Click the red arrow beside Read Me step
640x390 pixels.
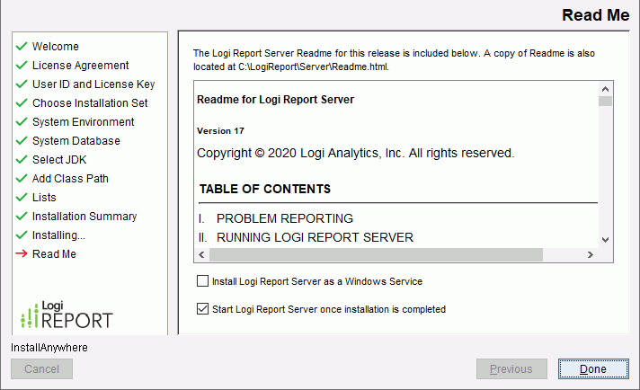tap(22, 253)
